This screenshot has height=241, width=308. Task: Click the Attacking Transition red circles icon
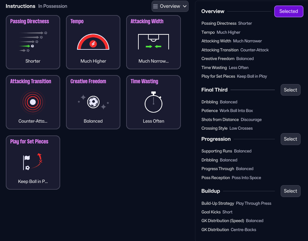tap(33, 102)
